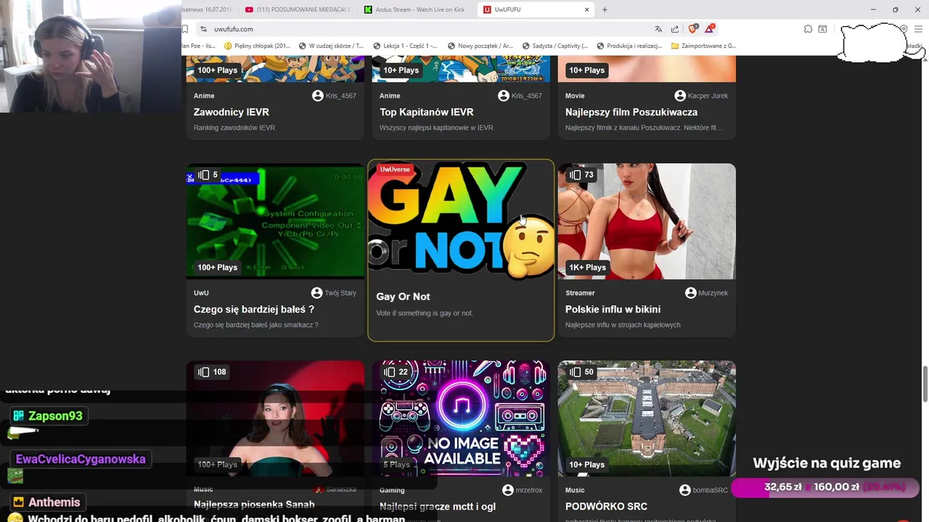929x522 pixels.
Task: Open the translate page icon in address bar
Action: (658, 29)
